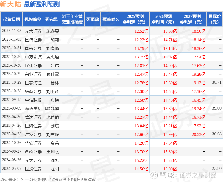This screenshot has height=182, width=223.
Task: Click the 中信建投 institution cell
Action: click(x=33, y=100)
